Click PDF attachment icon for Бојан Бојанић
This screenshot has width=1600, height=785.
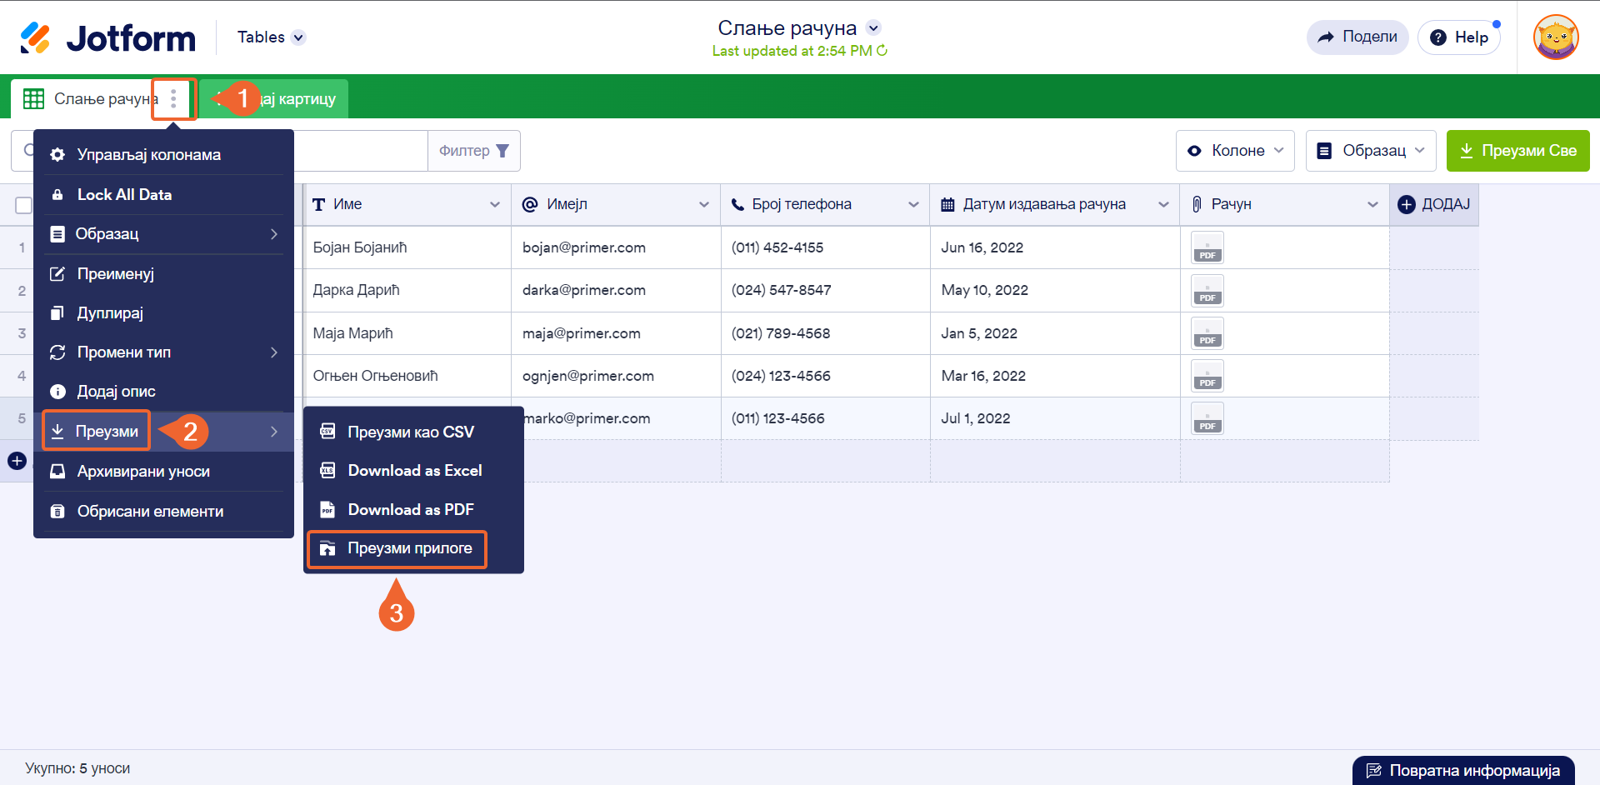click(1207, 247)
